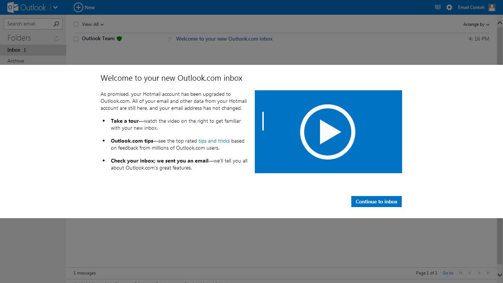Viewport: 503px width, 283px height.
Task: Expand the View: All dropdown
Action: pyautogui.click(x=93, y=24)
